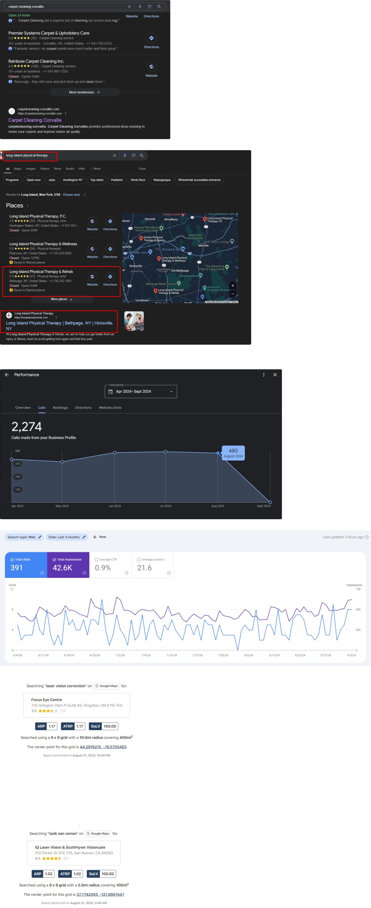Click the Jun 2024 data point on calls chart
This screenshot has height=908, width=371.
pos(114,453)
